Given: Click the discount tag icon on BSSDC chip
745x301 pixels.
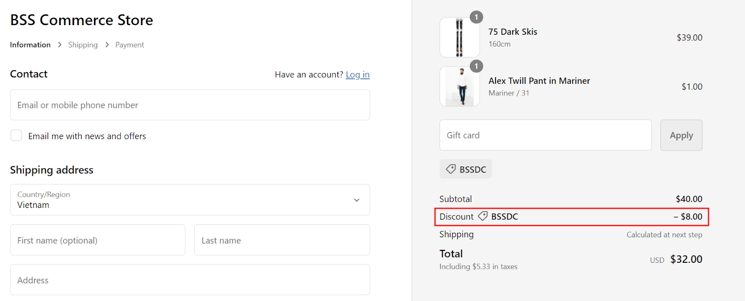Looking at the screenshot, I should click(451, 169).
